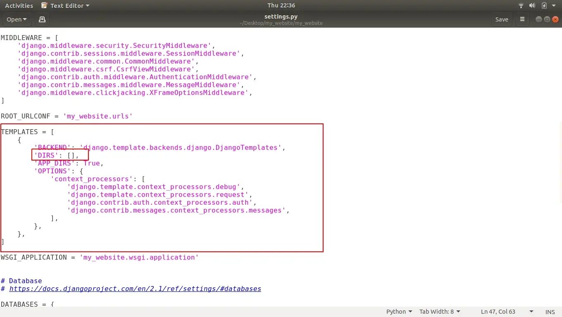Click the Wi-Fi network status icon
Image resolution: width=562 pixels, height=317 pixels.
tap(521, 5)
